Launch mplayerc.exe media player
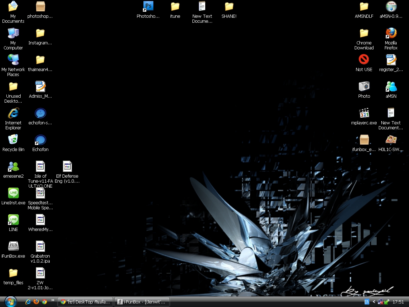The width and height of the screenshot is (409, 307). pyautogui.click(x=364, y=113)
